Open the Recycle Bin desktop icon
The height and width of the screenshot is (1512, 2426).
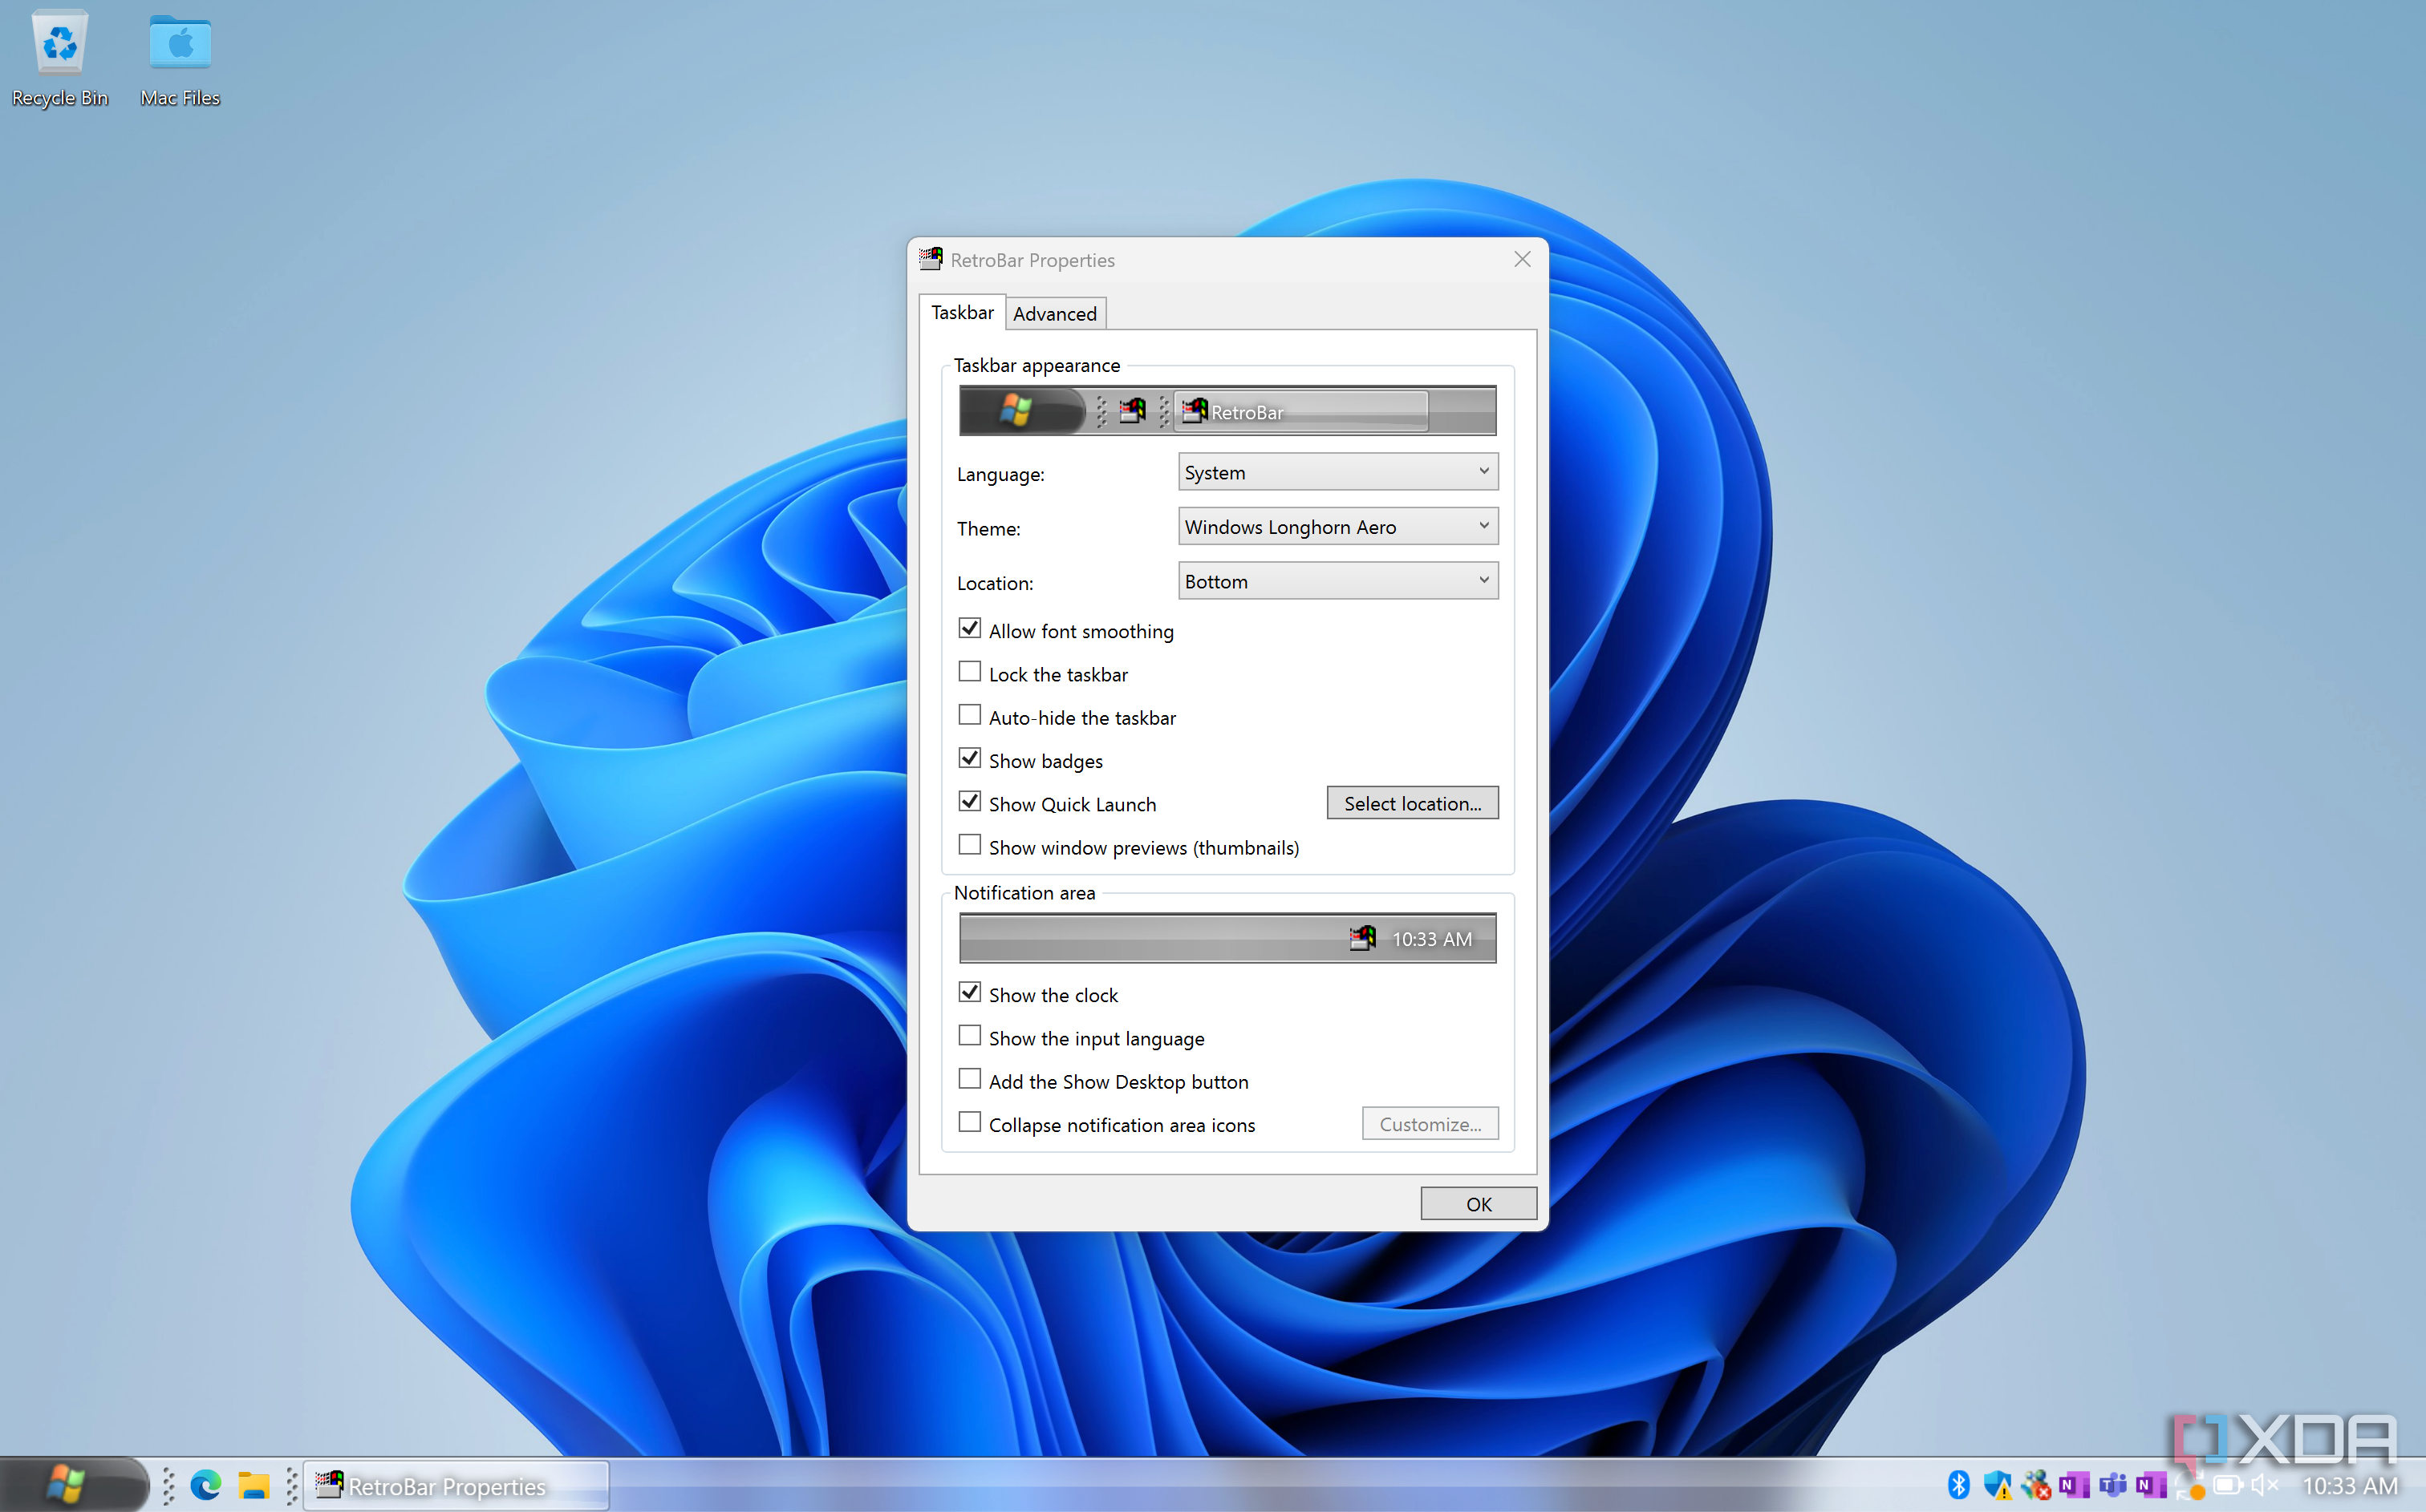click(x=60, y=58)
